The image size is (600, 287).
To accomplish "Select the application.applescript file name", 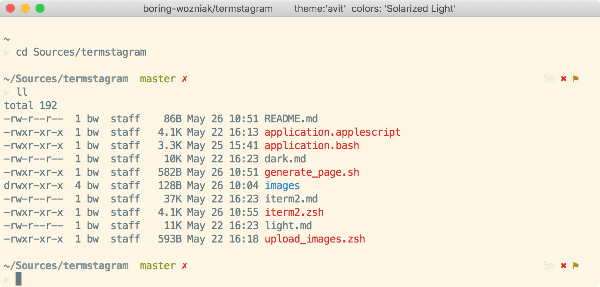I will click(x=333, y=132).
